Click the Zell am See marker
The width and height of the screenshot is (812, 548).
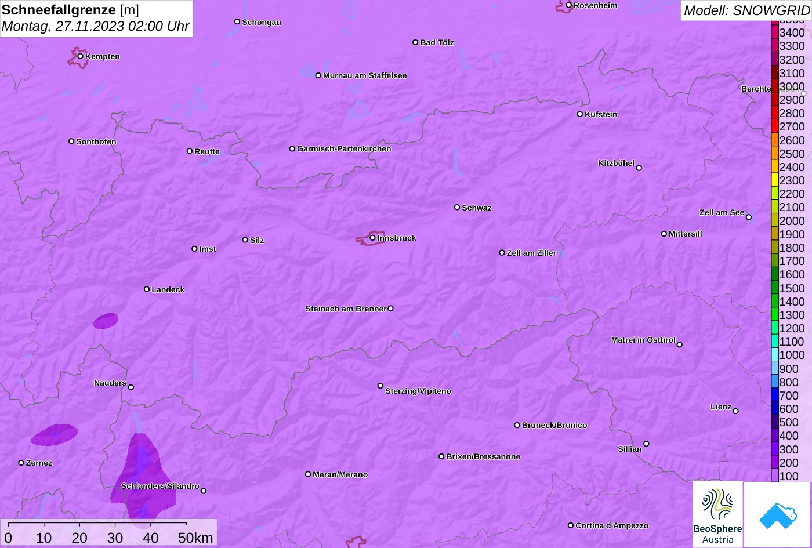(x=749, y=217)
